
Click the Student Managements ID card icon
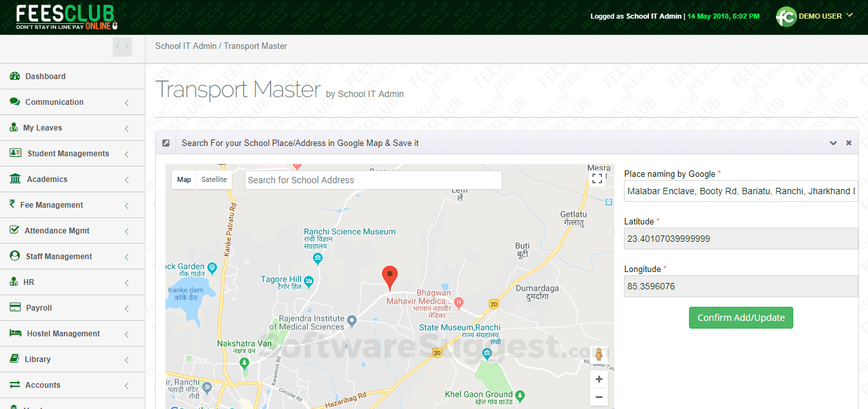tap(16, 153)
